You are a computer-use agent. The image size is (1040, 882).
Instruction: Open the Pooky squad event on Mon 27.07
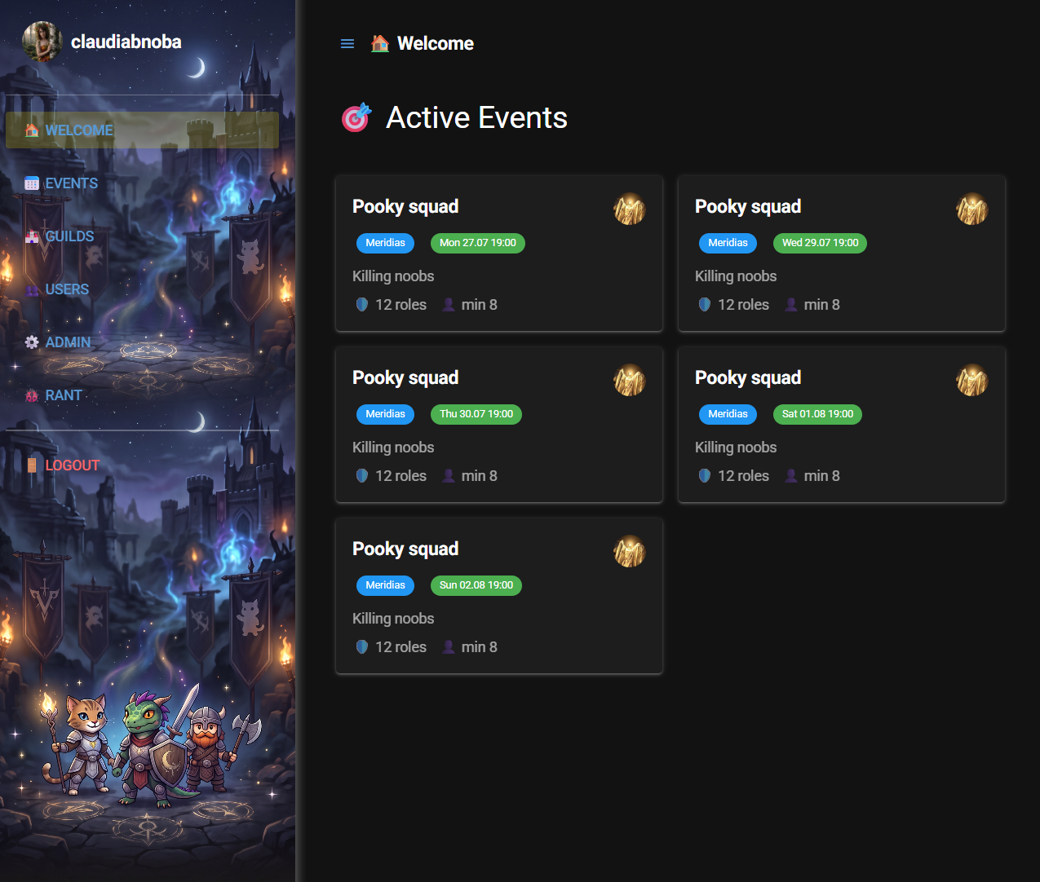pos(499,254)
